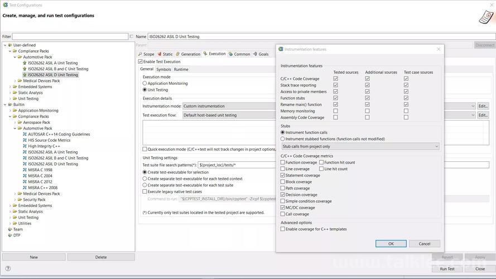This screenshot has height=279, width=496.
Task: Click the Application Monitoring folder icon
Action: 15,110
